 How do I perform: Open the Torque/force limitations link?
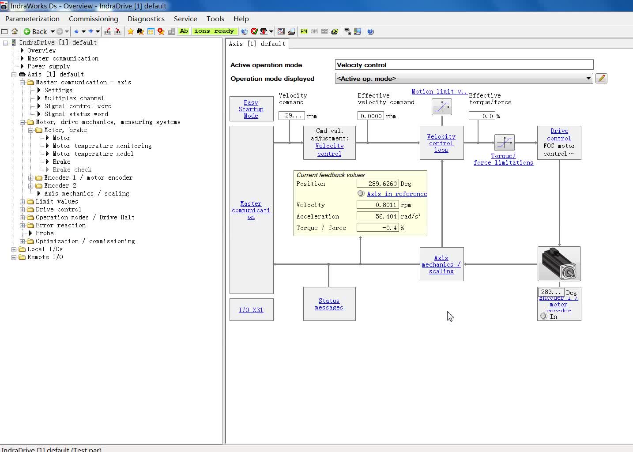(x=503, y=159)
